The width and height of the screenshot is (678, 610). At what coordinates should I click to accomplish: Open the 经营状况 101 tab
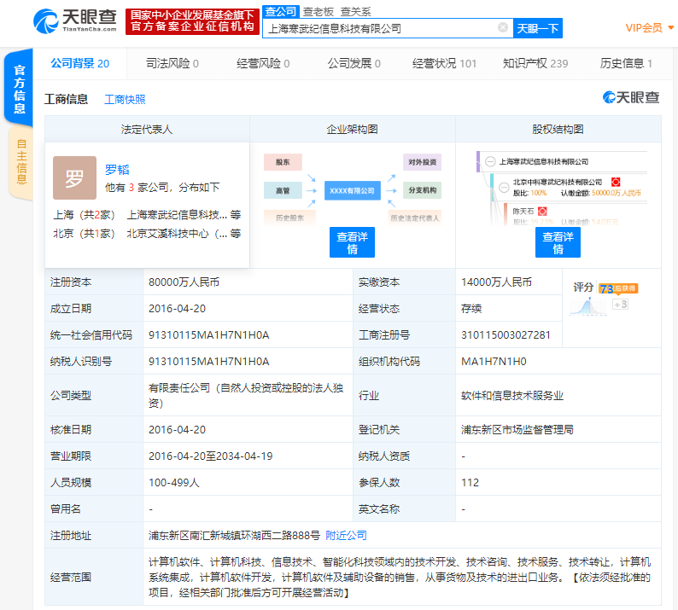tap(444, 63)
